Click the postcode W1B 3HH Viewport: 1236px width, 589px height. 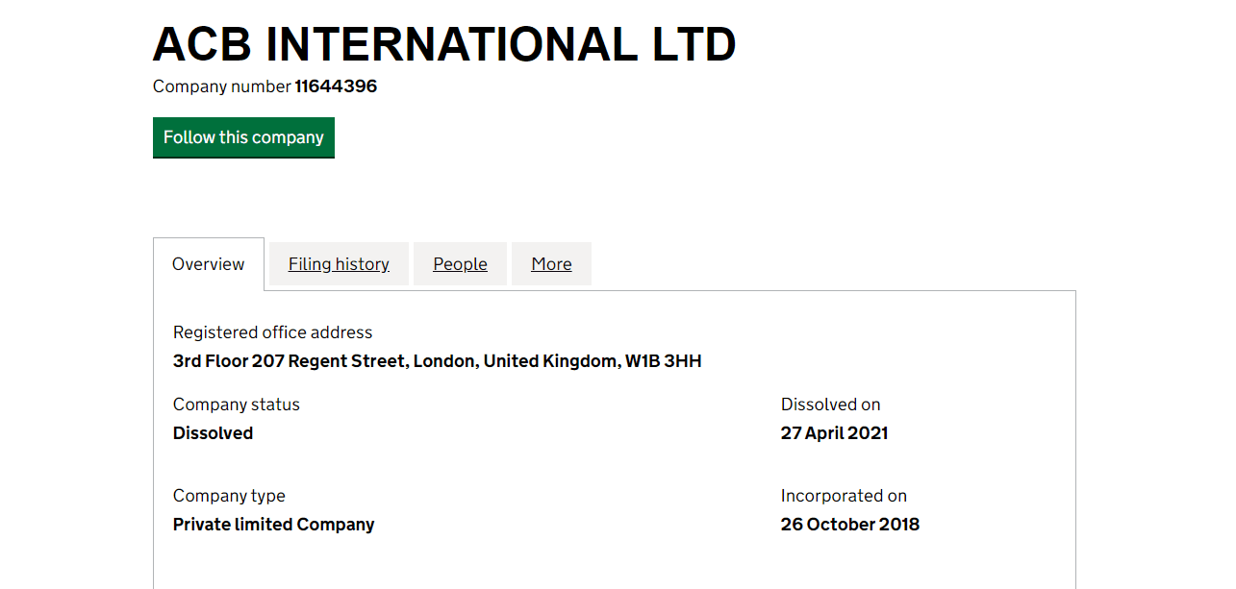click(x=663, y=361)
